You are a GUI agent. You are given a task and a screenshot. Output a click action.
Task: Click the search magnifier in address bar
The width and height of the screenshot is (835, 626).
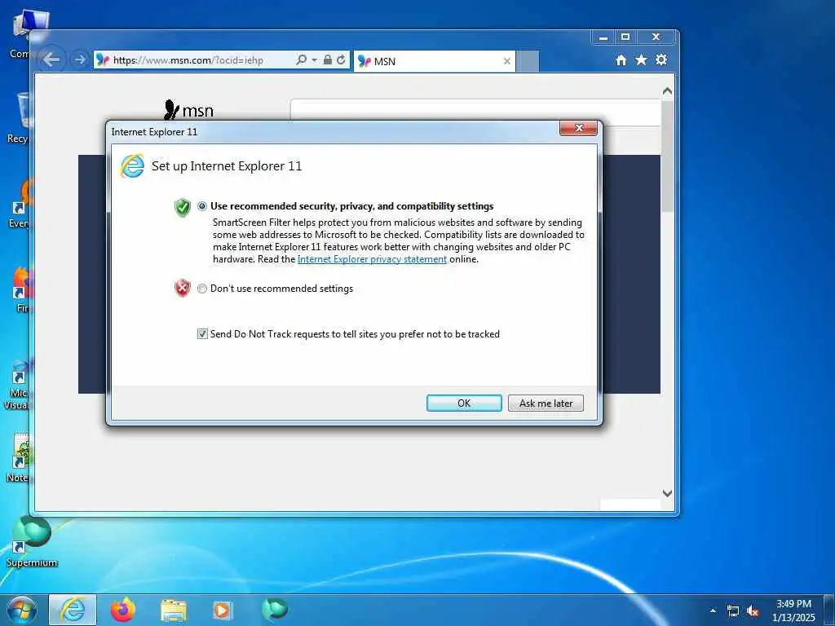(x=302, y=60)
